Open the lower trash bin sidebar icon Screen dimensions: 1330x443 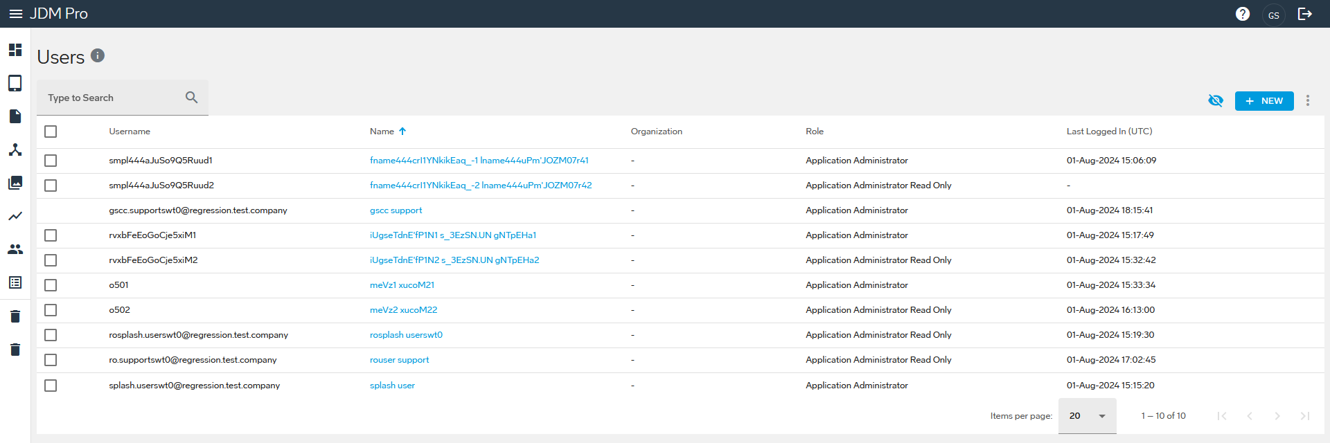(x=15, y=350)
